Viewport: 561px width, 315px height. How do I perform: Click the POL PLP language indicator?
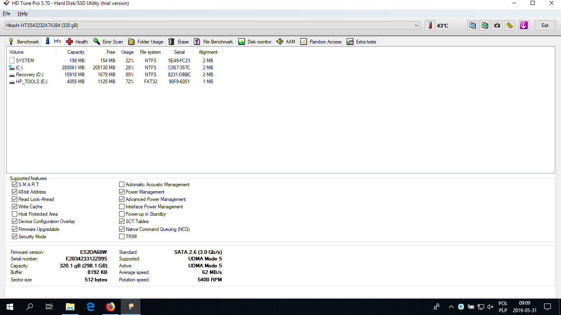[x=503, y=307]
